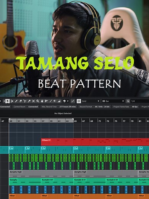Select the Draw pencil tool
The height and width of the screenshot is (199, 149).
click(16, 101)
